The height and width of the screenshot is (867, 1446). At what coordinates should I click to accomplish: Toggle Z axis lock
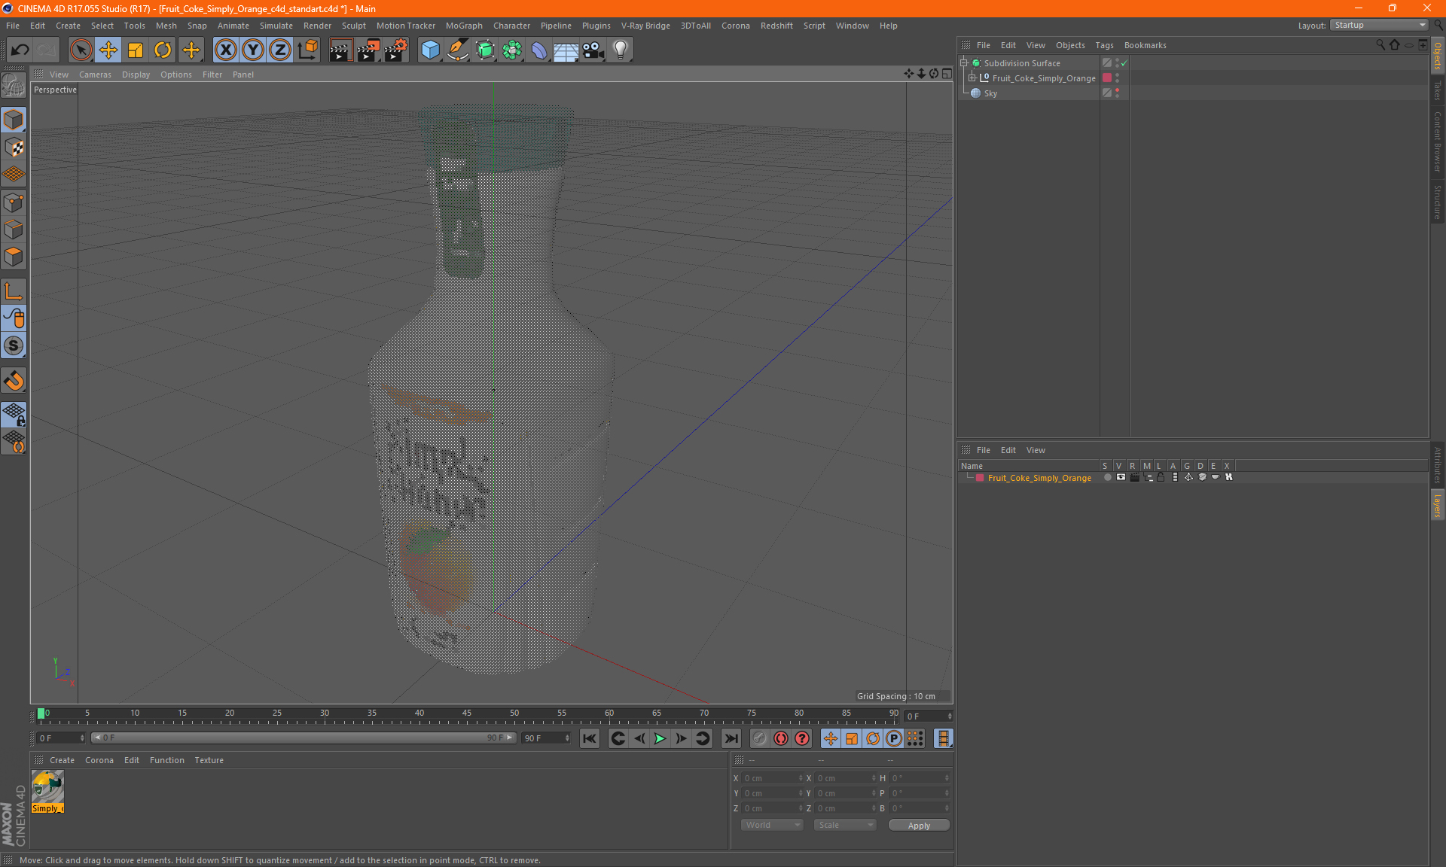280,50
